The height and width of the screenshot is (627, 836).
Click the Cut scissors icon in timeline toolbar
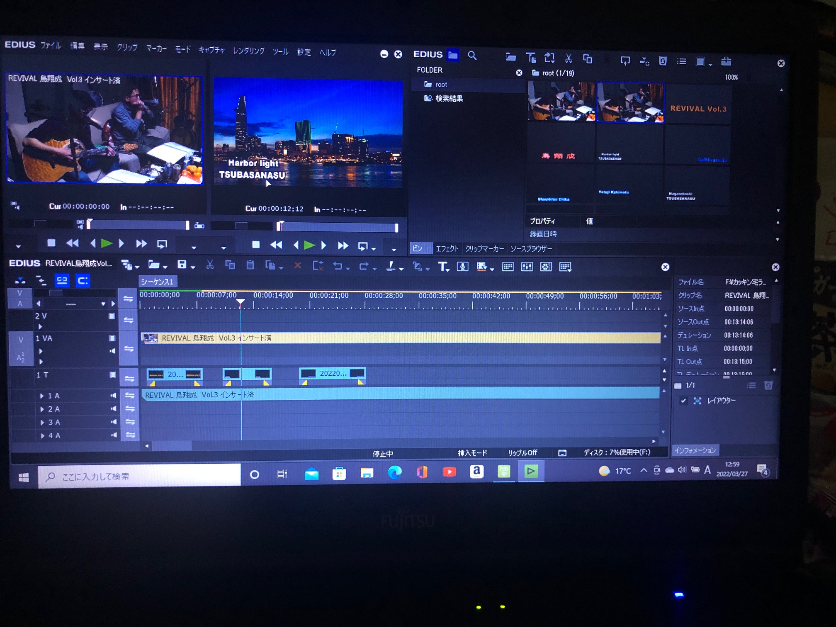[x=210, y=265]
